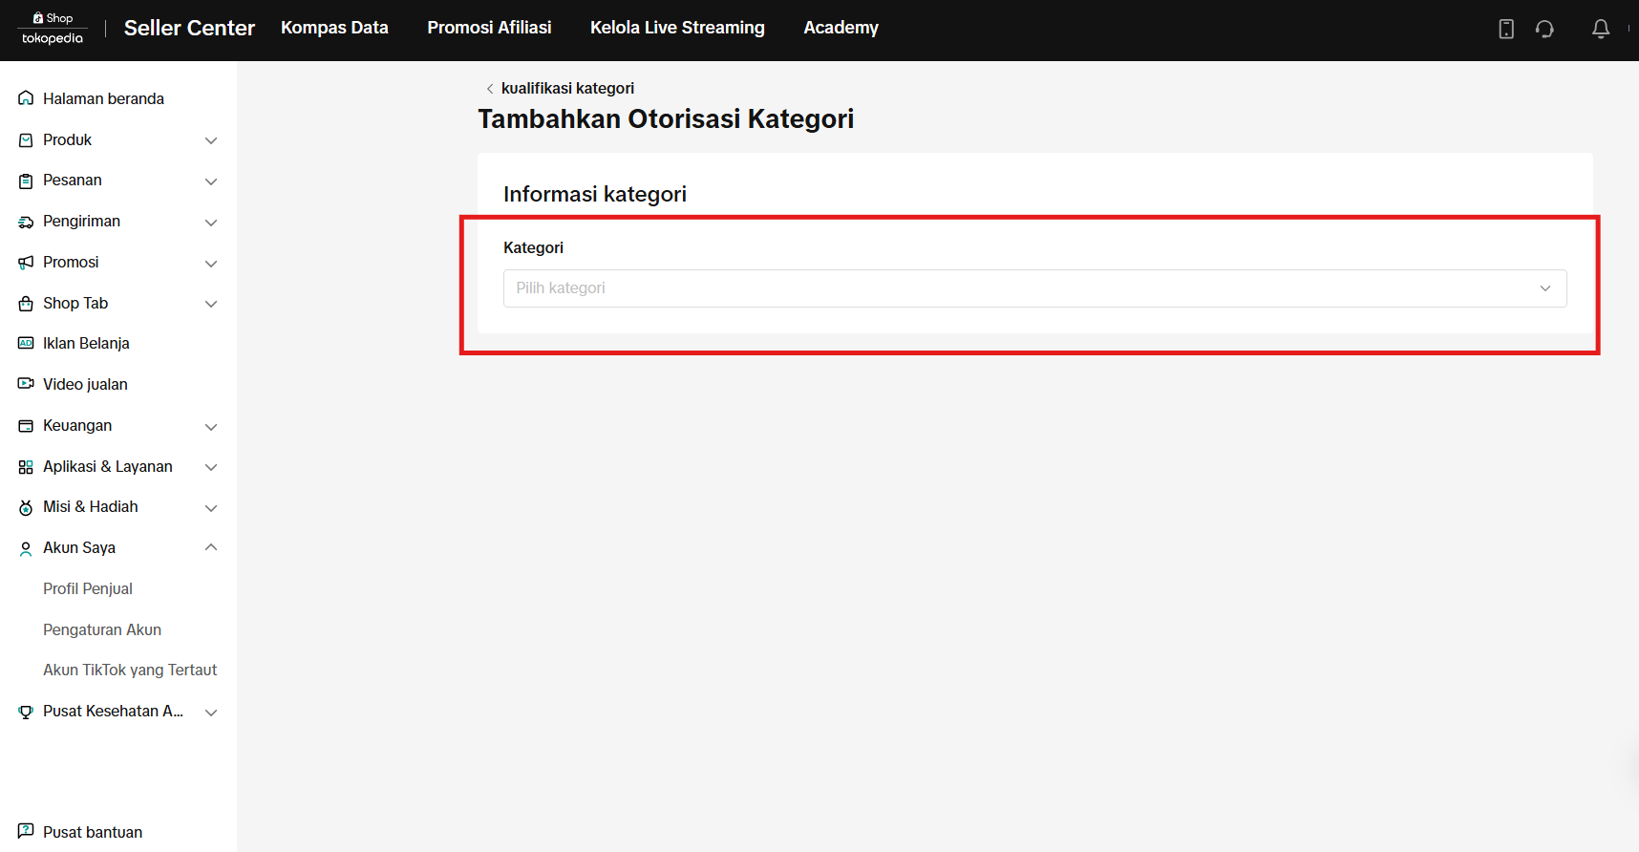The width and height of the screenshot is (1639, 852).
Task: Click the Halaman beranda home icon
Action: [x=26, y=98]
